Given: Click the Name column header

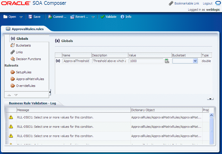Looking at the screenshot, I should 77,55.
